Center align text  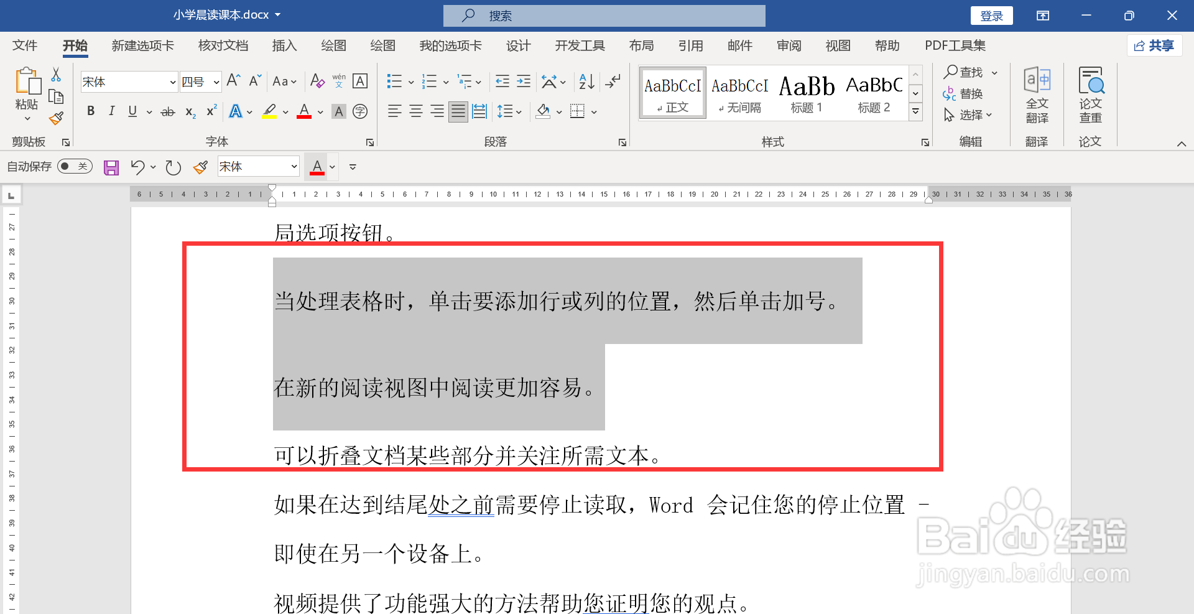click(416, 112)
